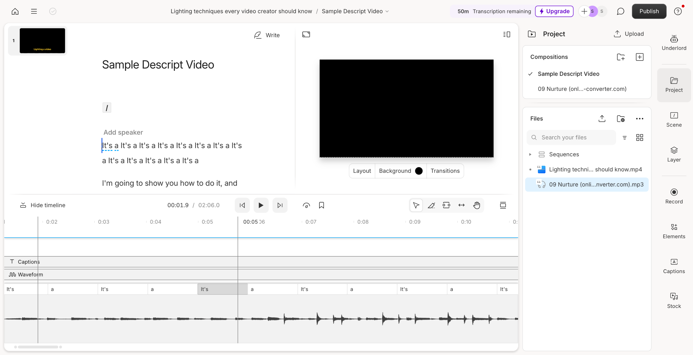
Task: Add linked folder icon in Files header
Action: coord(621,119)
